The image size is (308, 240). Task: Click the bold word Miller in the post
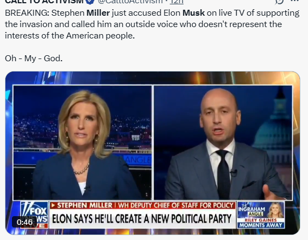98,13
